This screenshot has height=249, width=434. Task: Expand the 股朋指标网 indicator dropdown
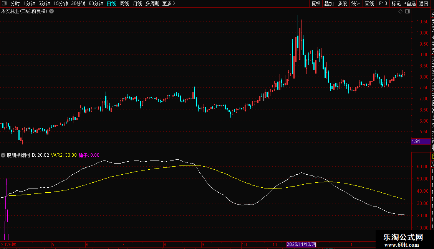click(x=3, y=155)
